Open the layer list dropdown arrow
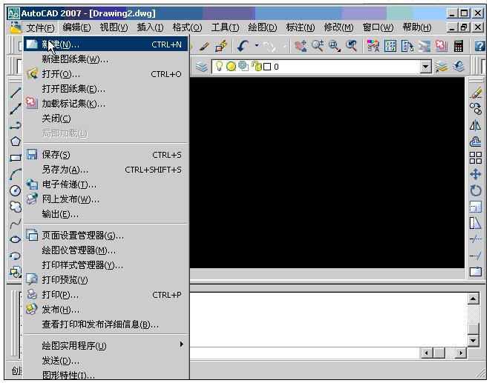Image resolution: width=489 pixels, height=383 pixels. pyautogui.click(x=425, y=67)
